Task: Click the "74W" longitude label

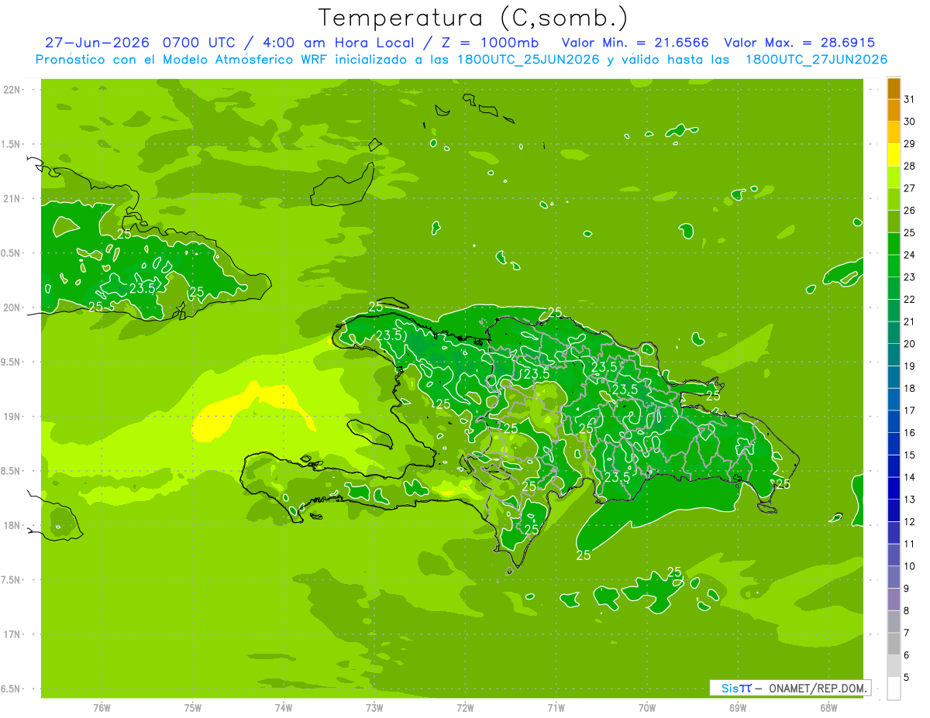Action: click(283, 708)
